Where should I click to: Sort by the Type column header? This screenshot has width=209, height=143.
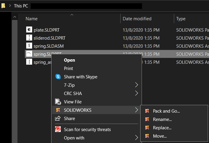pyautogui.click(x=181, y=19)
